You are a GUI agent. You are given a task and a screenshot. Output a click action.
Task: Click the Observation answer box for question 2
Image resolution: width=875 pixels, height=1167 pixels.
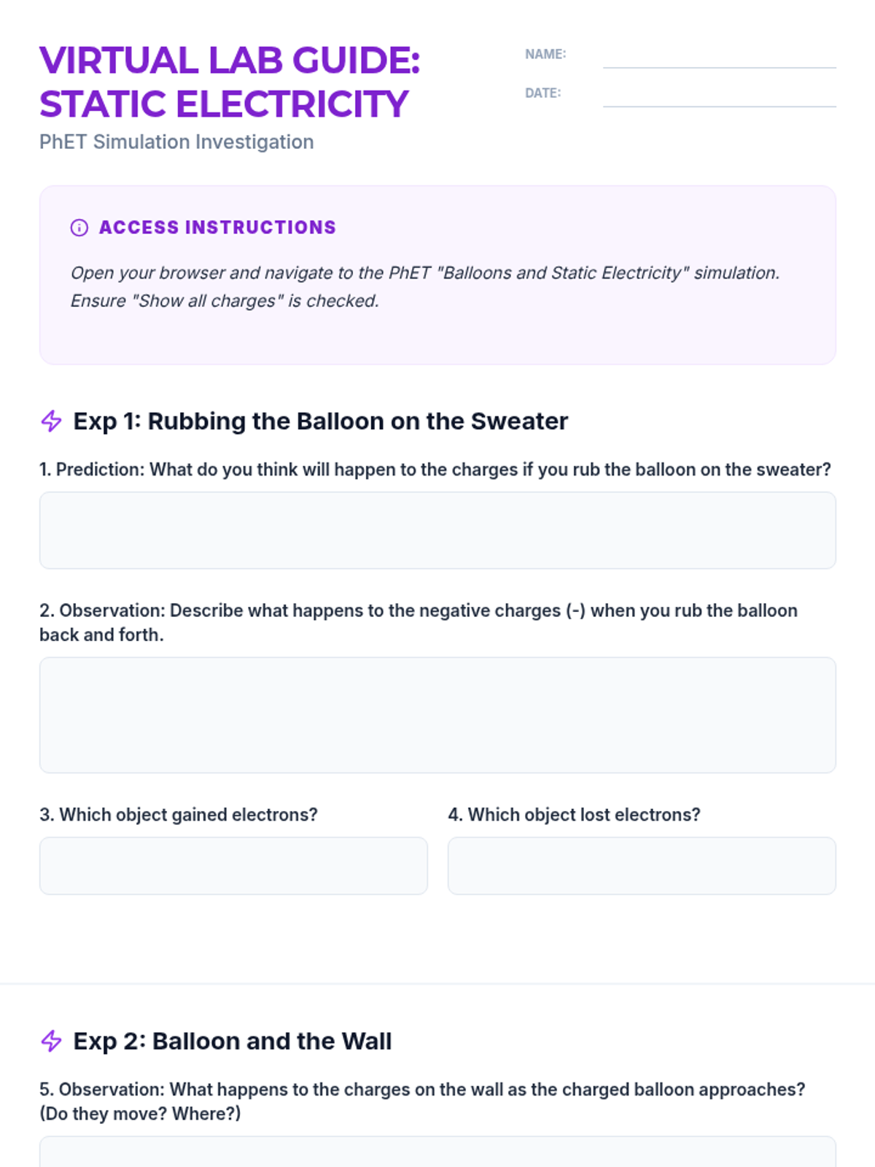[437, 715]
